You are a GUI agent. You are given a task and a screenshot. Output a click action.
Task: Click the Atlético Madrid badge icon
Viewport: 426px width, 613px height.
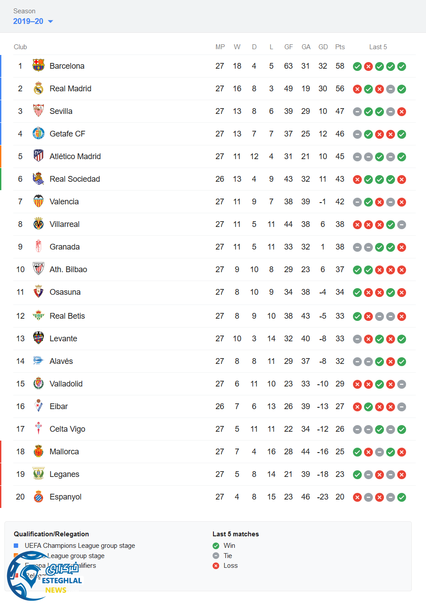tap(39, 156)
